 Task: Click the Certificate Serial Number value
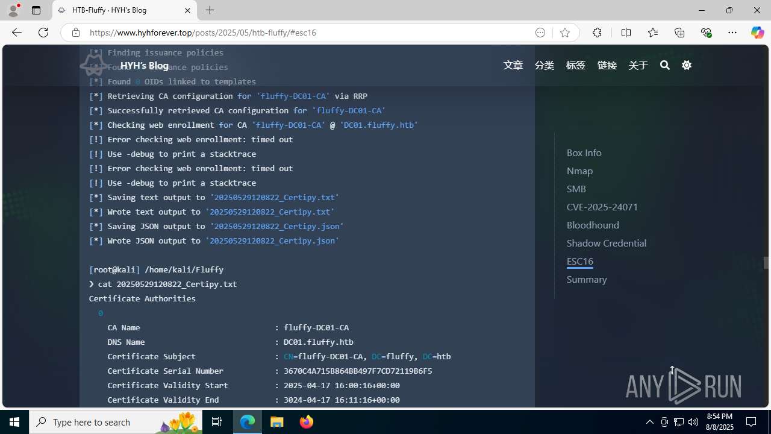pyautogui.click(x=358, y=371)
